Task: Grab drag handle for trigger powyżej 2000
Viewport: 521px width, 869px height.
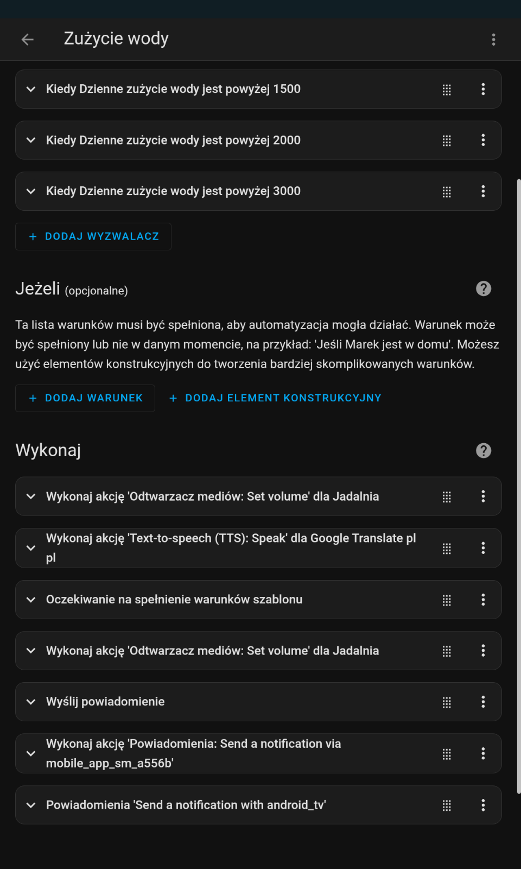Action: [447, 141]
